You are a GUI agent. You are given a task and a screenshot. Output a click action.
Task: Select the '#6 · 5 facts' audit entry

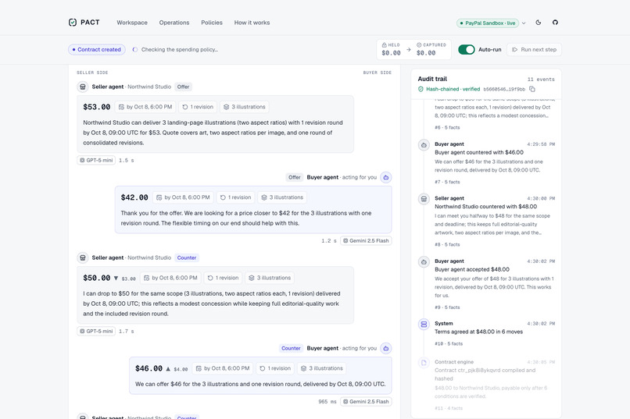(447, 127)
